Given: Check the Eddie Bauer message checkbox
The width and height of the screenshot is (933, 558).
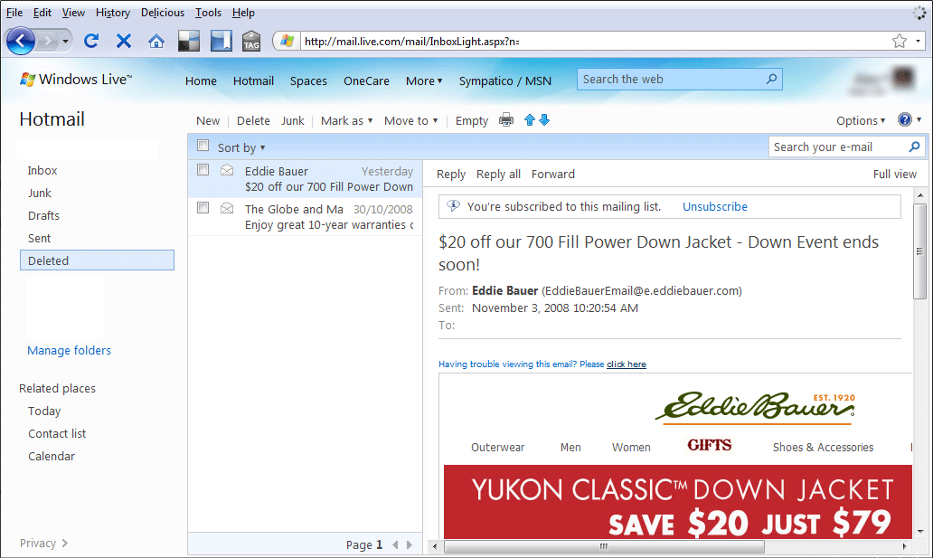Looking at the screenshot, I should click(x=203, y=170).
